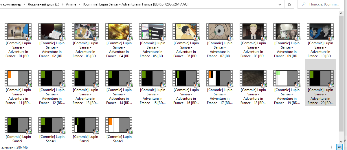Viewport: 347px width, 150px height.
Task: Select the episode 09 video thumbnail
Action: (287, 32)
